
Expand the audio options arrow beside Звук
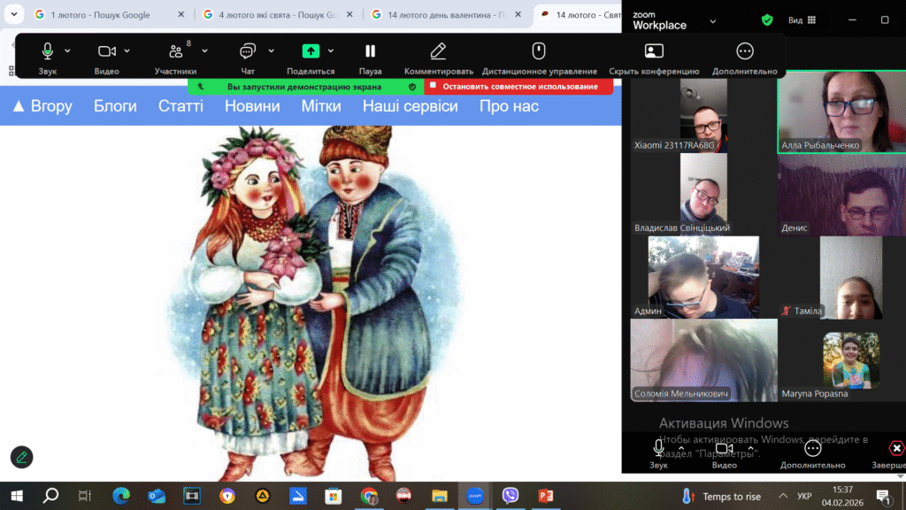tap(68, 50)
